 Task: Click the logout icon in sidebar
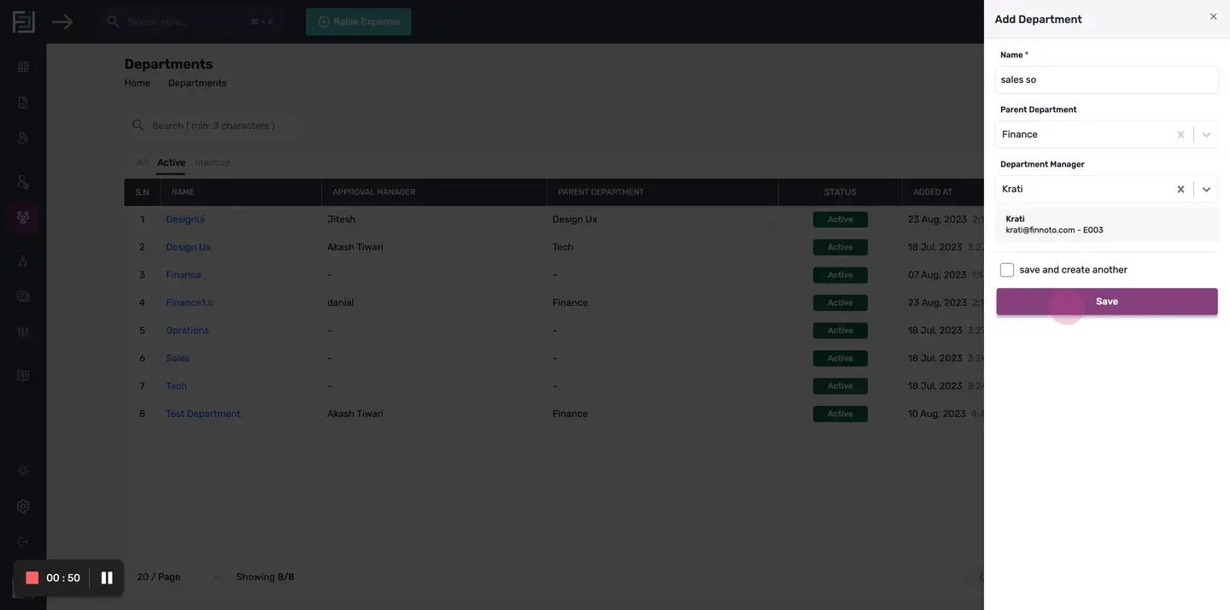(x=23, y=542)
